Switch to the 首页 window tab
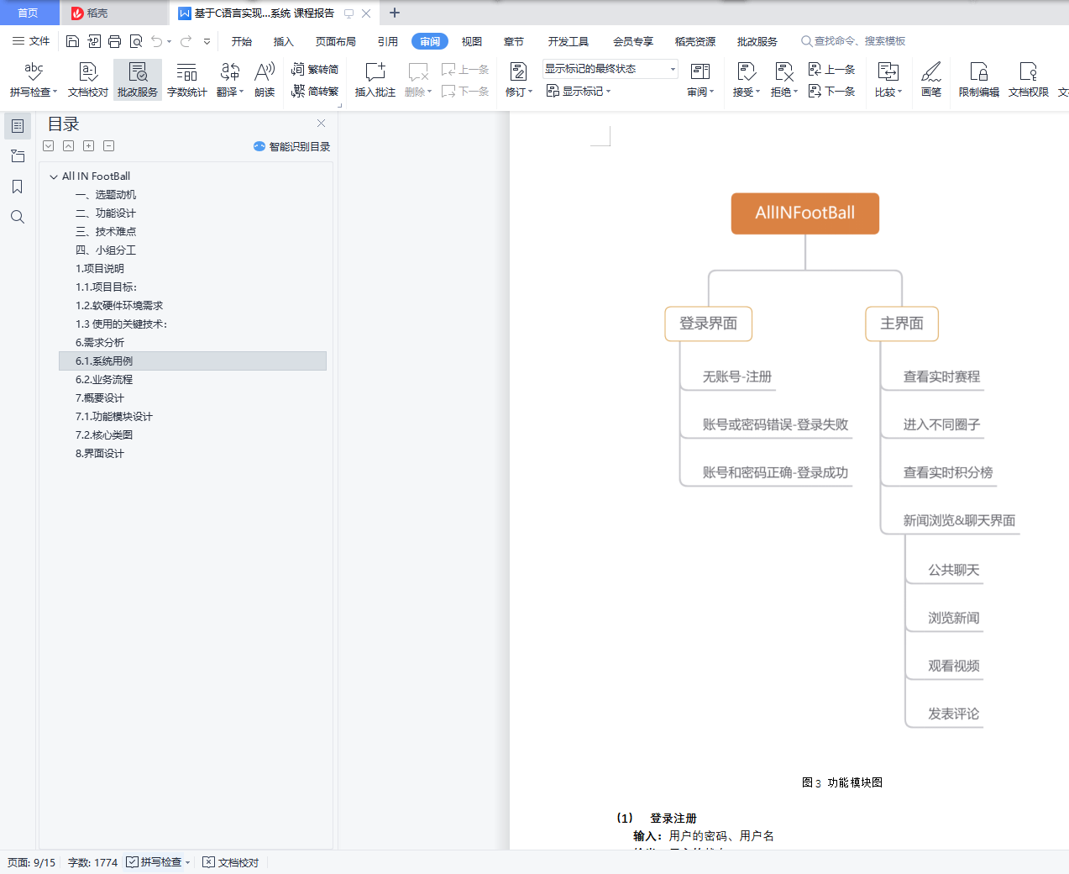 click(29, 13)
